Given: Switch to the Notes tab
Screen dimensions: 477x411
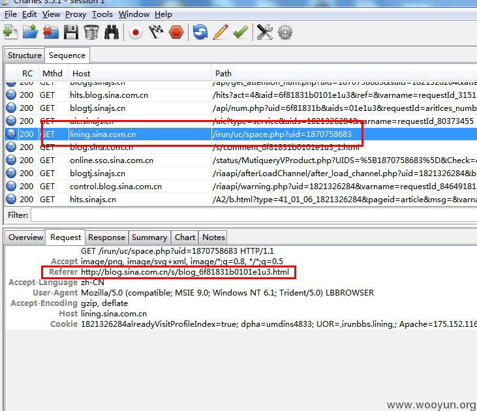Looking at the screenshot, I should [213, 237].
